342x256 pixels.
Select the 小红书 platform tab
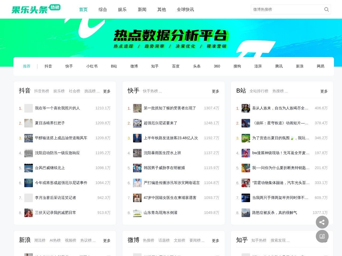(x=92, y=66)
